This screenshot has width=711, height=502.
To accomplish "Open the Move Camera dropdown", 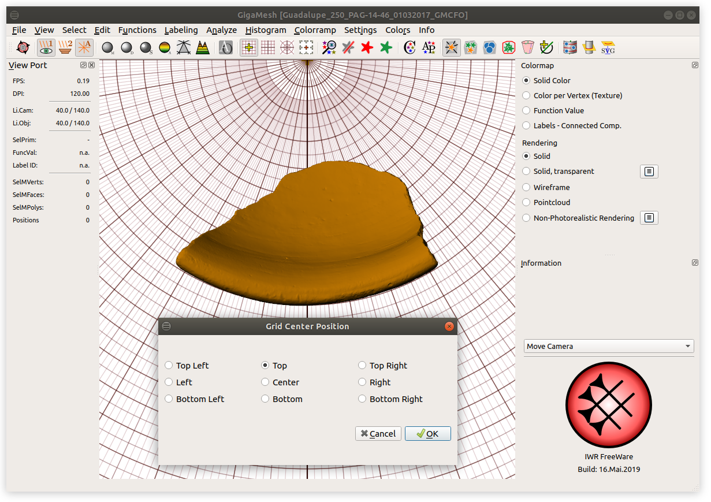I will click(609, 346).
